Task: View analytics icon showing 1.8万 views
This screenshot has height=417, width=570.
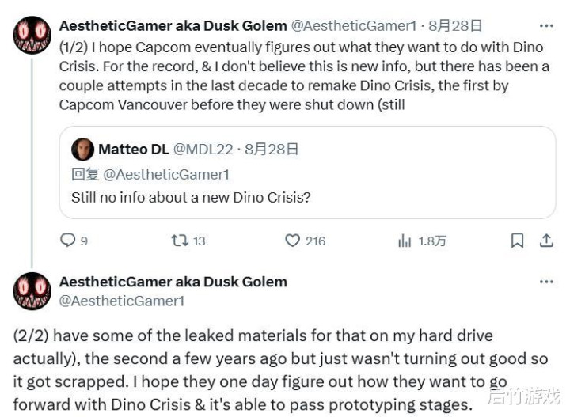Action: [x=405, y=241]
